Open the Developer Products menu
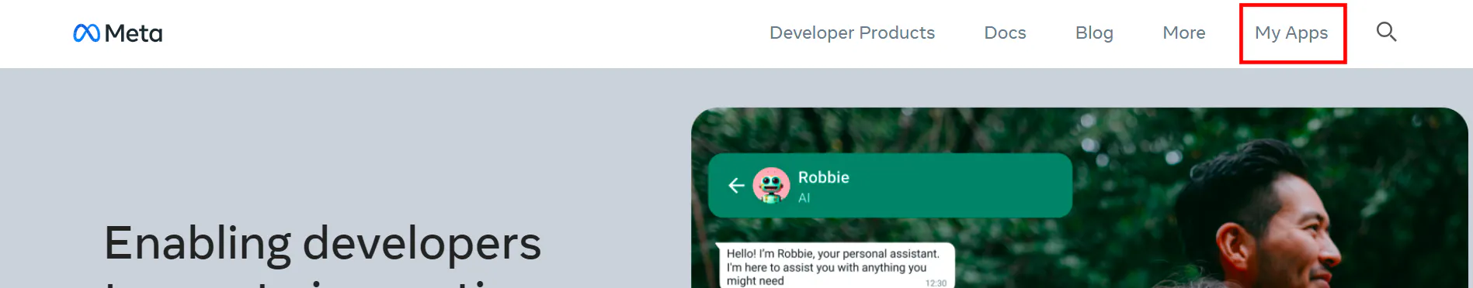The height and width of the screenshot is (288, 1473). click(852, 33)
